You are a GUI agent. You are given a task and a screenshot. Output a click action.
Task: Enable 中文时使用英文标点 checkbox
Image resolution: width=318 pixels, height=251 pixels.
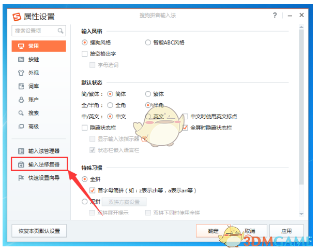pyautogui.click(x=185, y=117)
